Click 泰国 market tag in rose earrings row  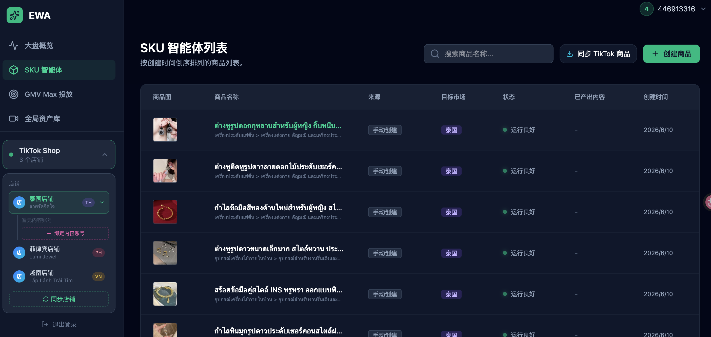tap(451, 130)
